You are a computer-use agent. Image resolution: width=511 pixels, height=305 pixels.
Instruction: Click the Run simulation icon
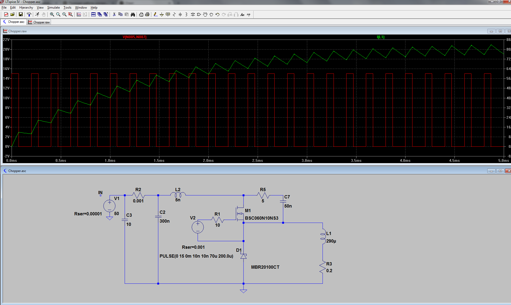37,15
